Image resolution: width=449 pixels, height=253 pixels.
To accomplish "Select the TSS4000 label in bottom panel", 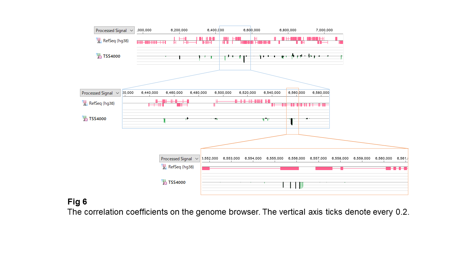I will click(x=177, y=182).
